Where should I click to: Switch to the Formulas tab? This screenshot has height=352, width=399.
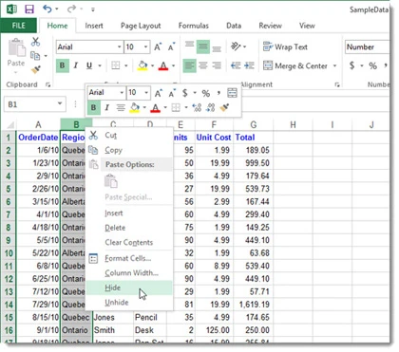click(x=194, y=26)
